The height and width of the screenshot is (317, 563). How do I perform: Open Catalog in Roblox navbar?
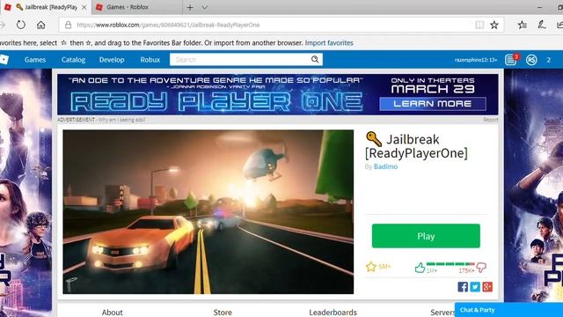point(73,60)
